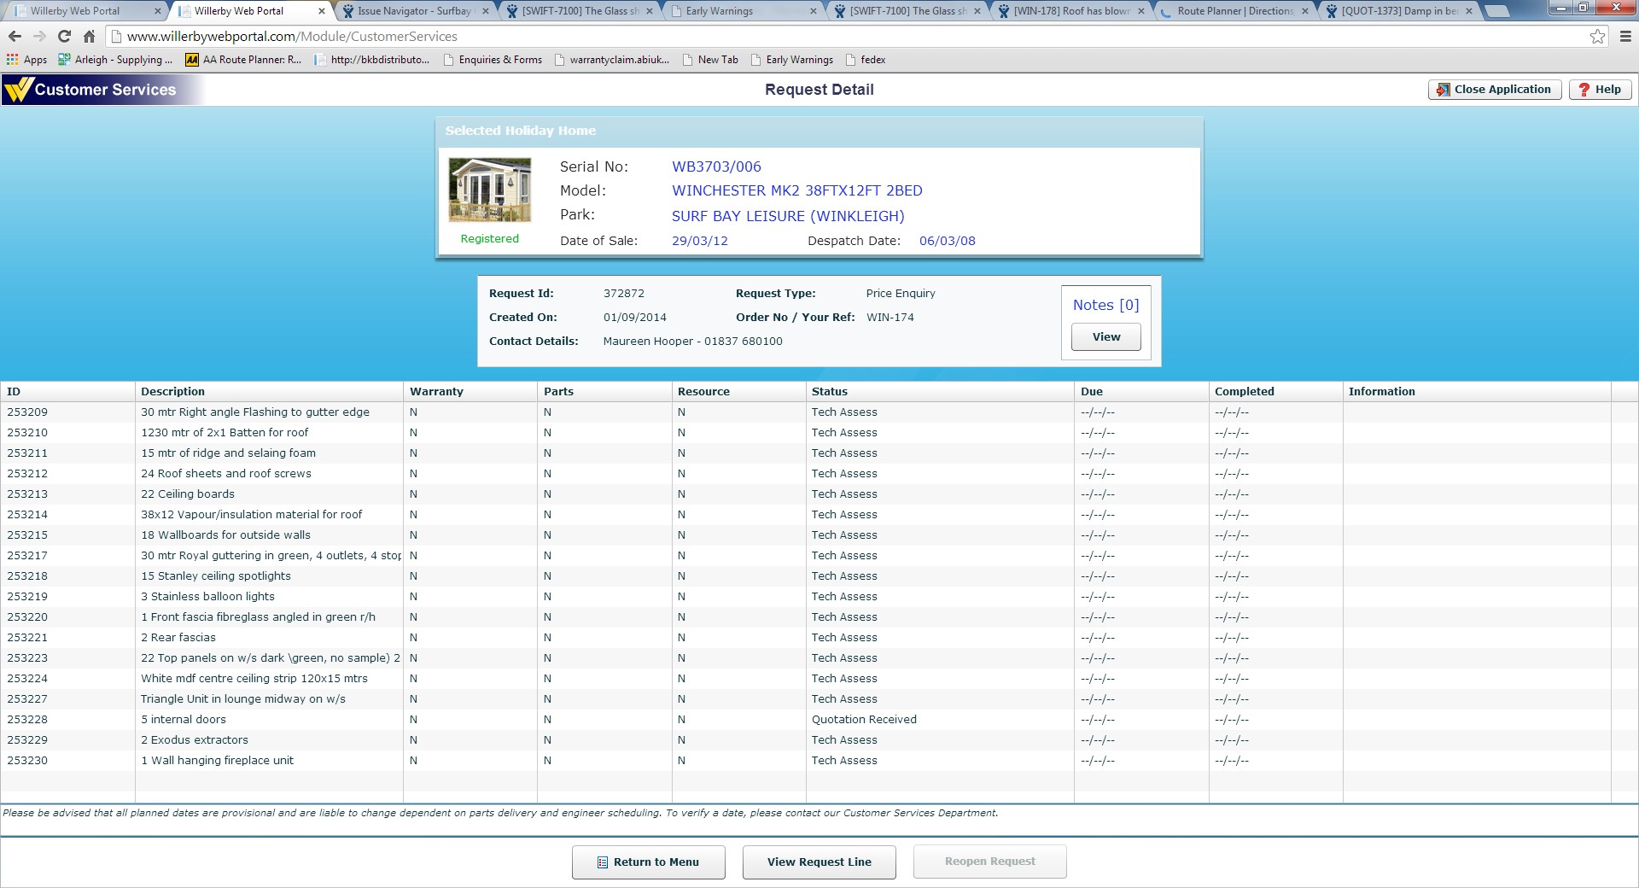This screenshot has height=888, width=1639.
Task: View the request notes
Action: (x=1105, y=336)
